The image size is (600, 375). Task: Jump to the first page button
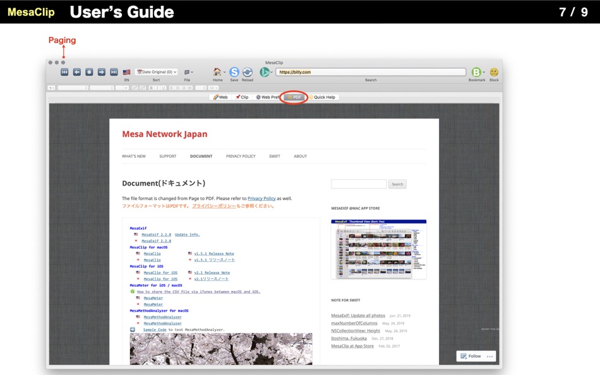pyautogui.click(x=64, y=72)
